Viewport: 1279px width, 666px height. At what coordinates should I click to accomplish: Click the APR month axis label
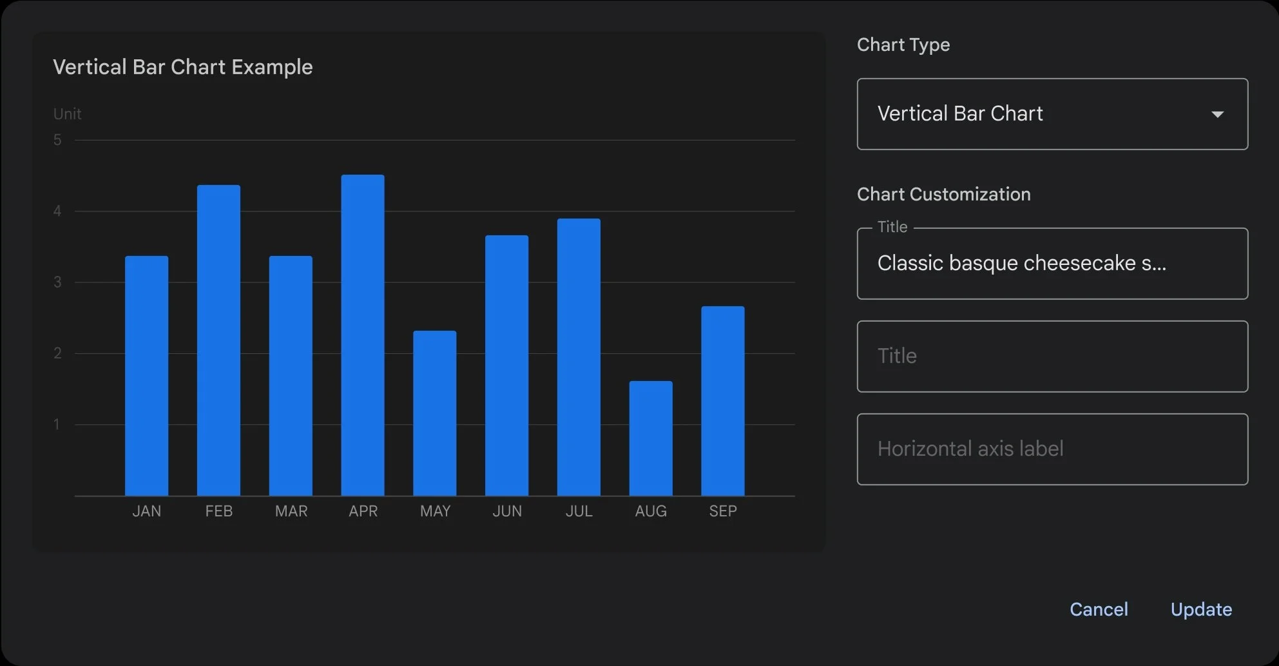pyautogui.click(x=363, y=511)
